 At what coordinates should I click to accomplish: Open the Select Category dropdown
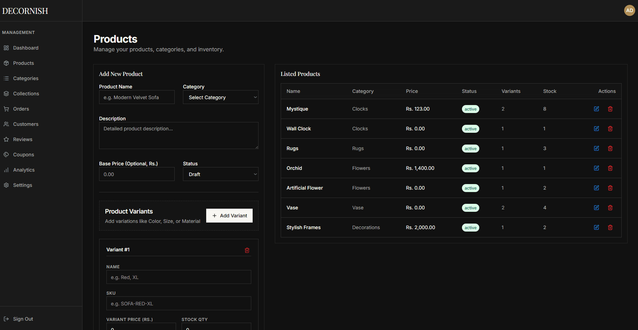[221, 97]
